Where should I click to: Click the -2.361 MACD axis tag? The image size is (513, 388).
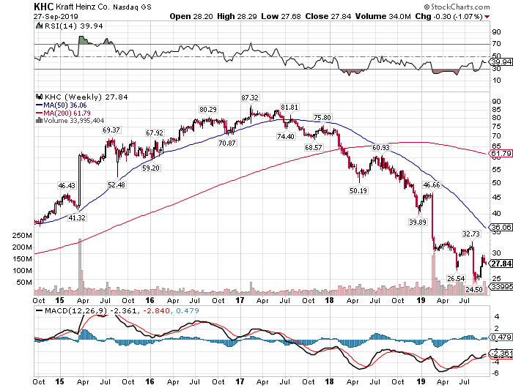(x=501, y=354)
